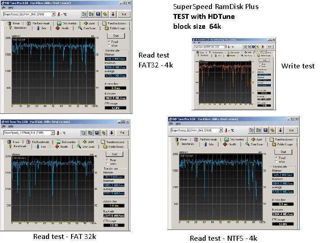Viewport: 324px width, 243px height.
Task: Copy screenshot icon in FAT 32k window
Action: point(90,133)
